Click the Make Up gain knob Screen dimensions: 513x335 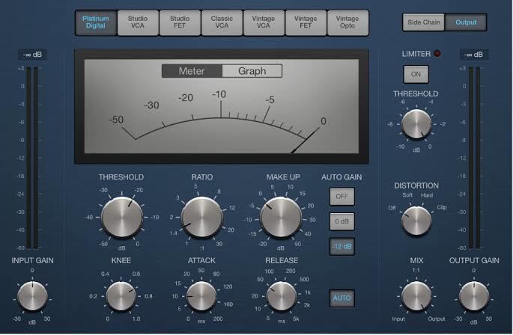point(281,218)
